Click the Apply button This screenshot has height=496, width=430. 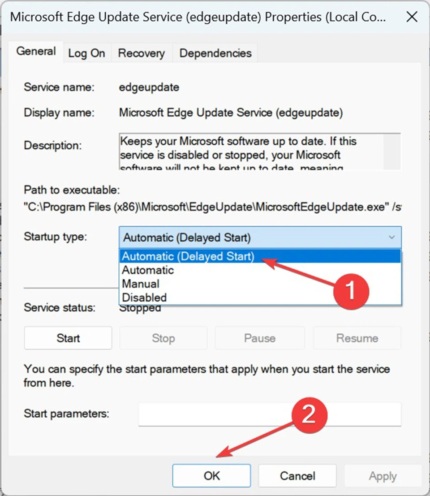click(383, 476)
